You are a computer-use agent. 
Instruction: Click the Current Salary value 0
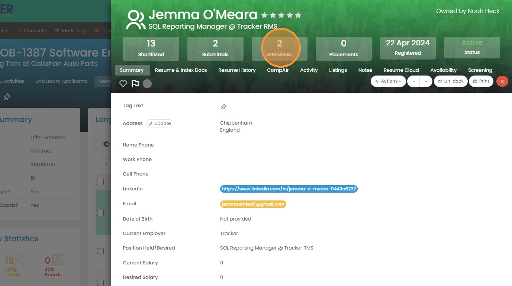click(x=222, y=263)
